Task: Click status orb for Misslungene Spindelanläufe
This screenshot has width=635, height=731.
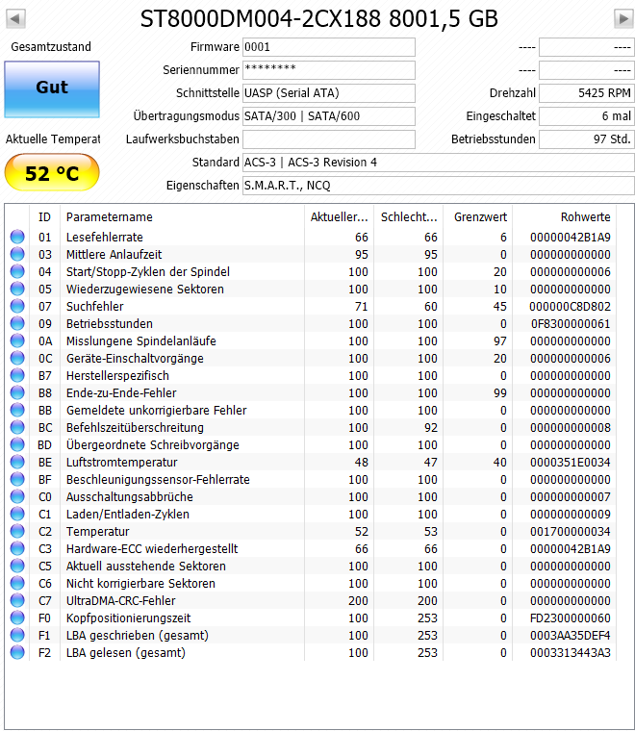Action: click(17, 340)
